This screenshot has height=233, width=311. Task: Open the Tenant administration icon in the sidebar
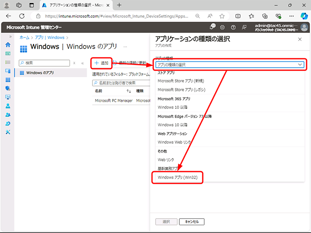coord(8,124)
